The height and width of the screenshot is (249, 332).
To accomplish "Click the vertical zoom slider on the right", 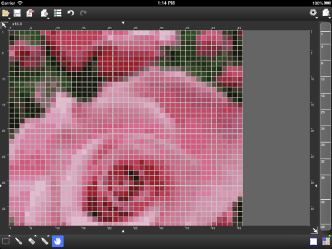I will [325, 127].
